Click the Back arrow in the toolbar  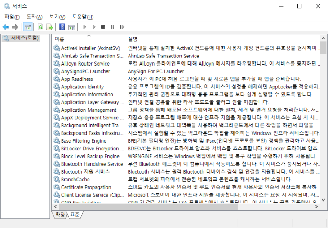(6, 27)
